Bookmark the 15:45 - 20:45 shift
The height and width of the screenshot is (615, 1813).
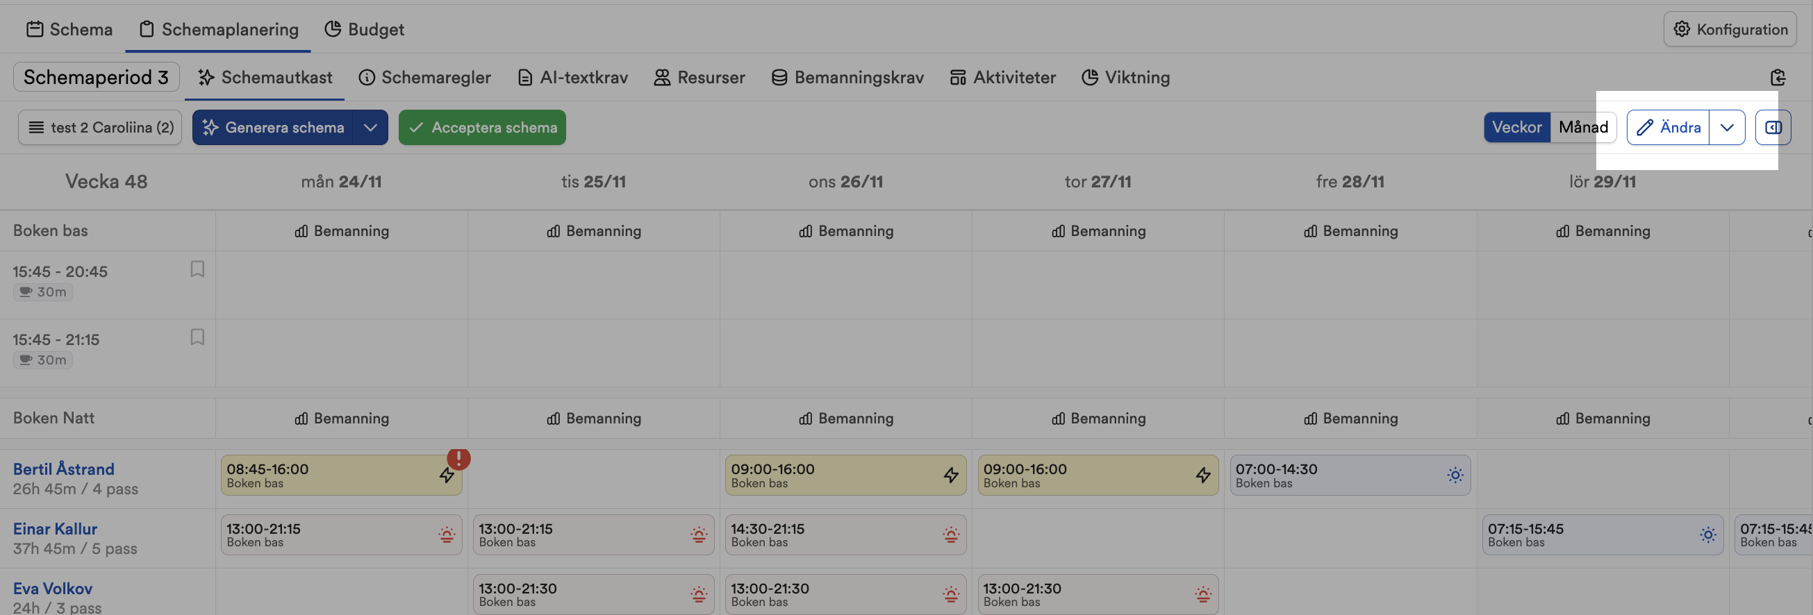pyautogui.click(x=197, y=269)
